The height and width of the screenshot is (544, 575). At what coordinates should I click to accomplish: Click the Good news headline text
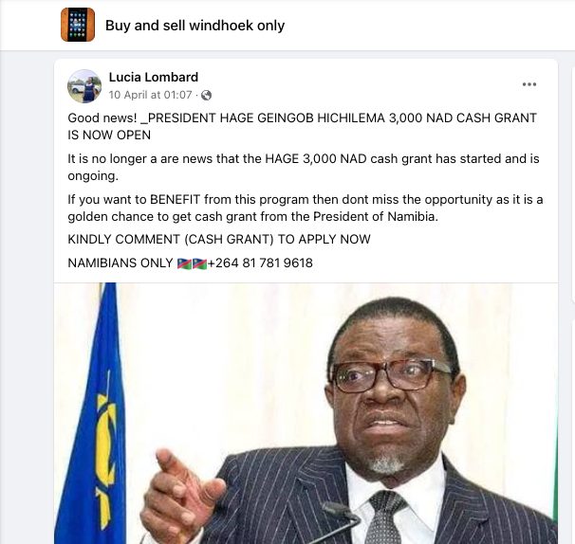pyautogui.click(x=302, y=126)
